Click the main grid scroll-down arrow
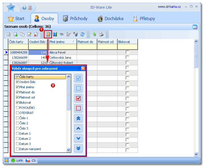 196,154
